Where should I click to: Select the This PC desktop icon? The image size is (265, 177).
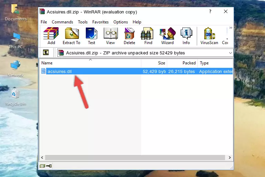point(16,41)
